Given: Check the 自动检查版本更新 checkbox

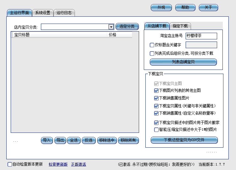Looking at the screenshot, I should point(10,164).
